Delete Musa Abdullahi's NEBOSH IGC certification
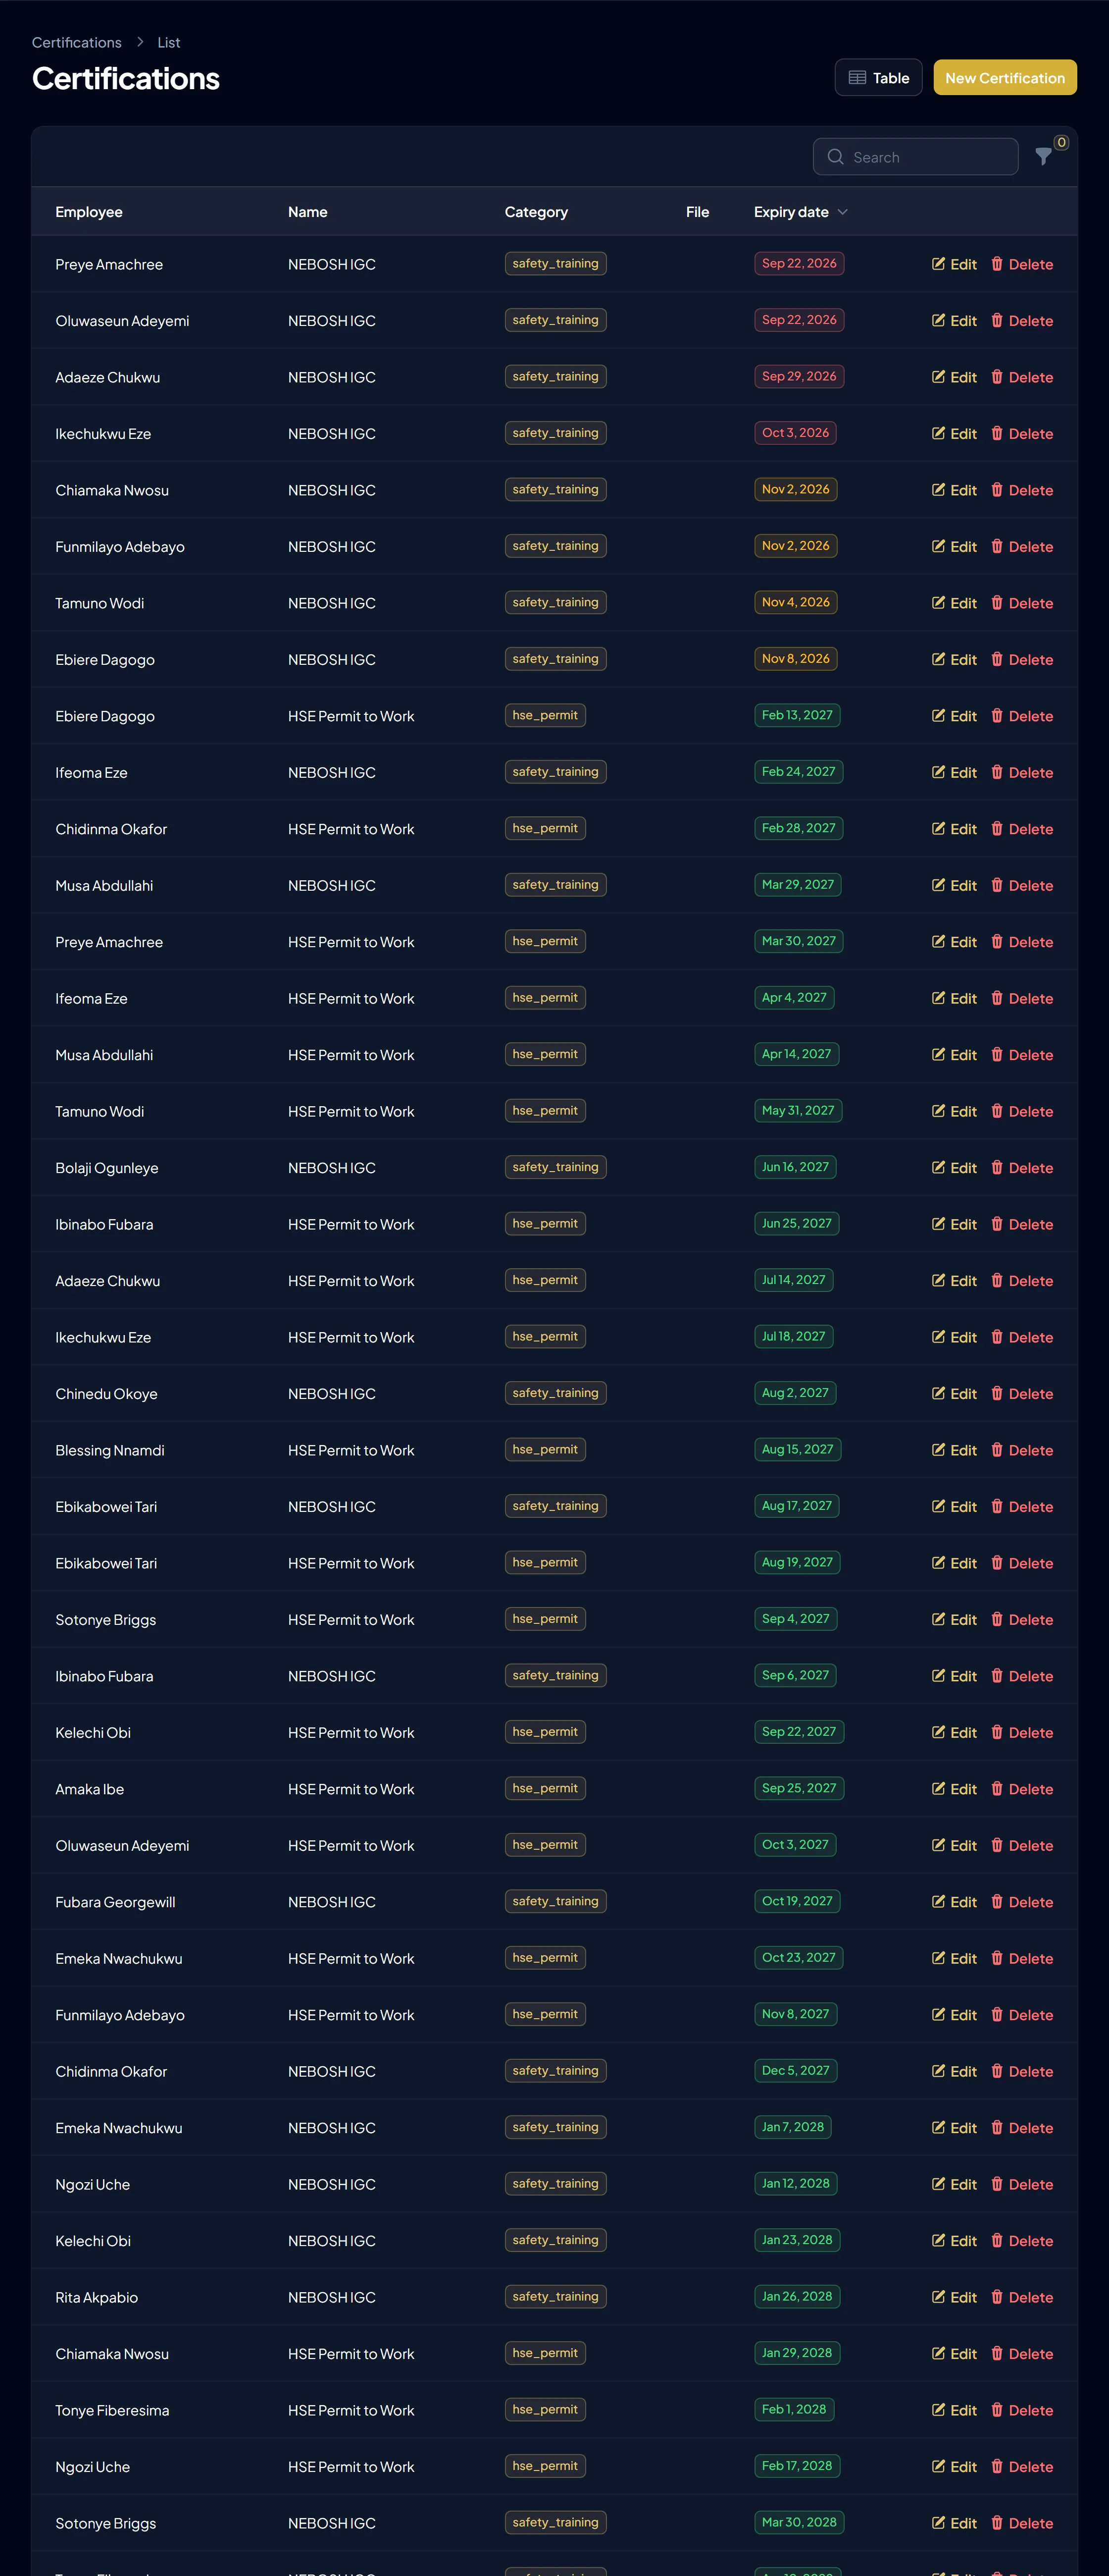 tap(1021, 886)
